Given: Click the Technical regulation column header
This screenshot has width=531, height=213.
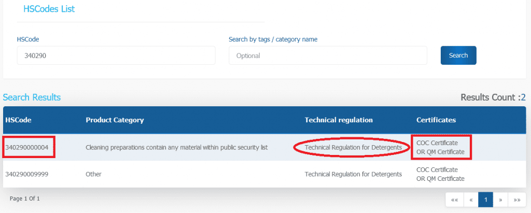Looking at the screenshot, I should tap(339, 120).
